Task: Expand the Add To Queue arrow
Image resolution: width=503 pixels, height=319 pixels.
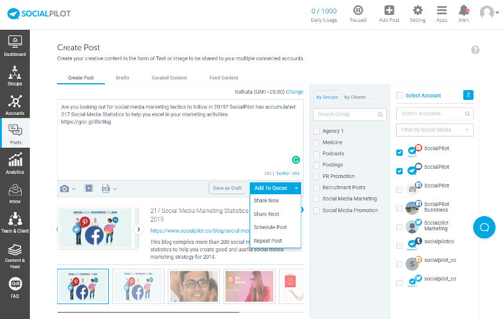Action: (x=296, y=188)
